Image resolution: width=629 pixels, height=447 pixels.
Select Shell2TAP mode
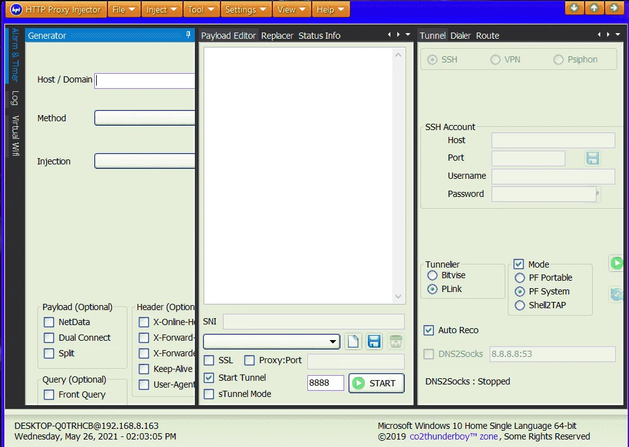pos(520,305)
